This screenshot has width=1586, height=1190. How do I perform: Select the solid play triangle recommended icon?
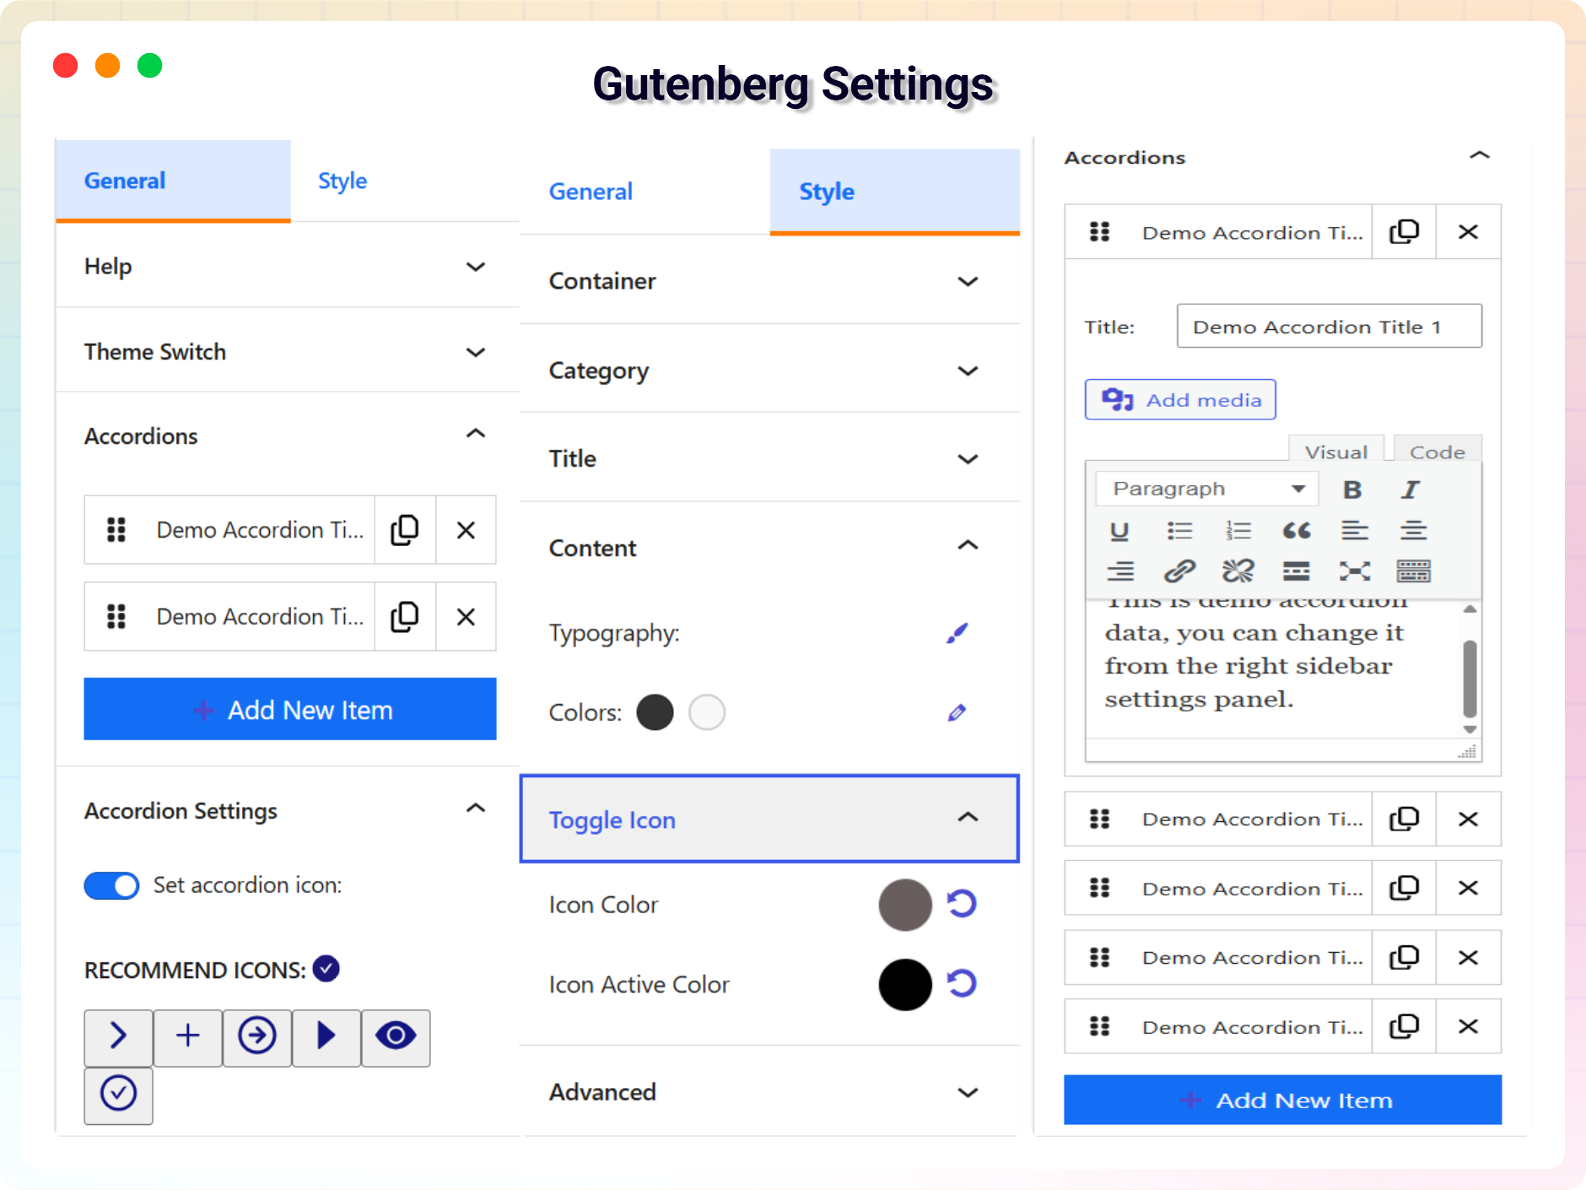326,1036
